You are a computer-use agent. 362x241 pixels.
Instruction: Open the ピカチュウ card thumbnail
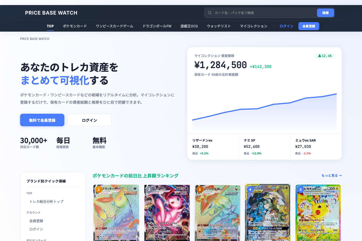click(318, 213)
